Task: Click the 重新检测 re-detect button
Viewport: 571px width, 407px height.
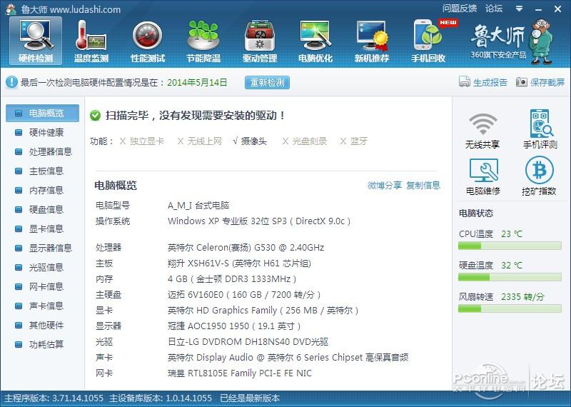Action: pyautogui.click(x=267, y=82)
